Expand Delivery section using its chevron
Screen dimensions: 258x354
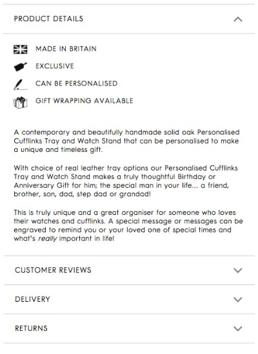pos(238,299)
